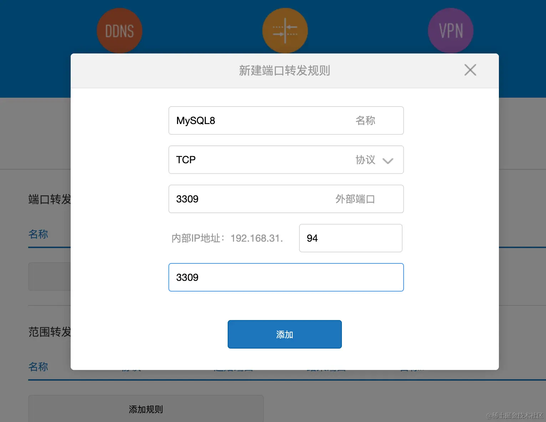Select the highlighted internal port 3309 field
The height and width of the screenshot is (422, 546).
point(285,277)
